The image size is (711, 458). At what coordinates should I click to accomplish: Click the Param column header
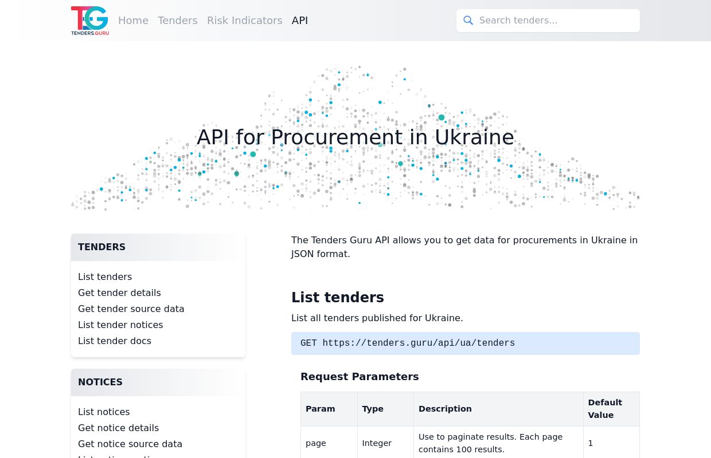(x=329, y=409)
